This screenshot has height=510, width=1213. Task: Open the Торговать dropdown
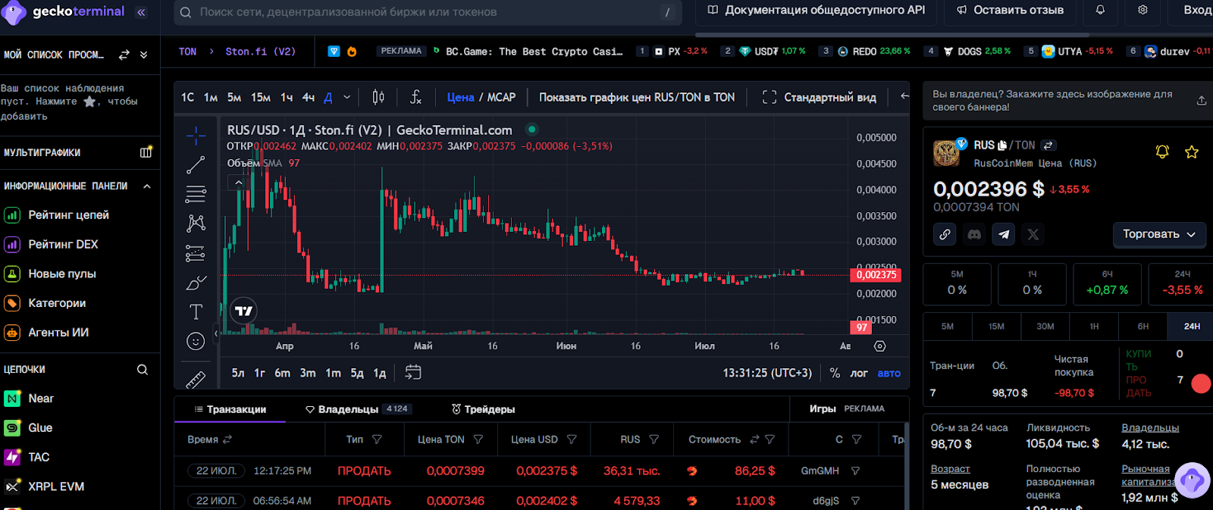point(1158,234)
